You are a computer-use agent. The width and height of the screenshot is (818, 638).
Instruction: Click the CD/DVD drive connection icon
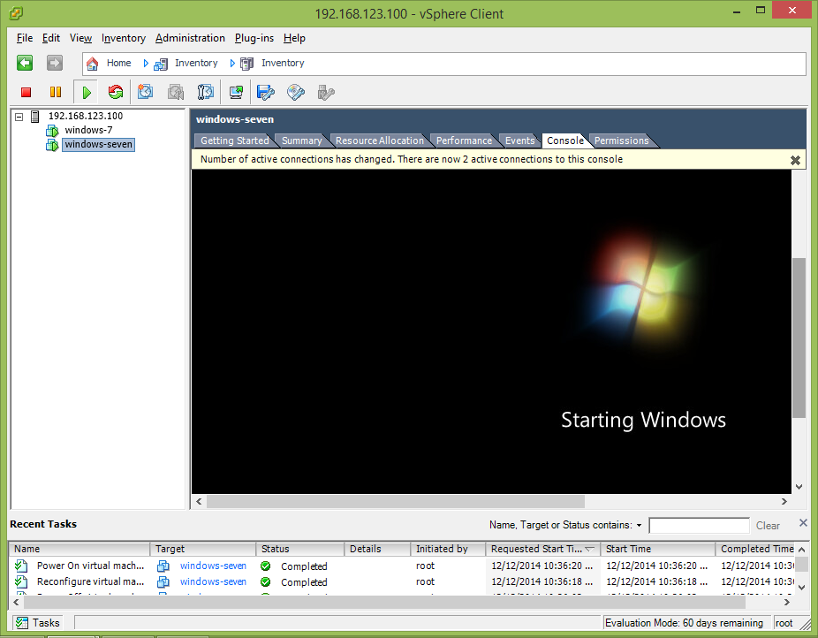(296, 92)
